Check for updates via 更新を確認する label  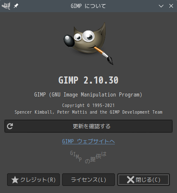[x=91, y=126]
